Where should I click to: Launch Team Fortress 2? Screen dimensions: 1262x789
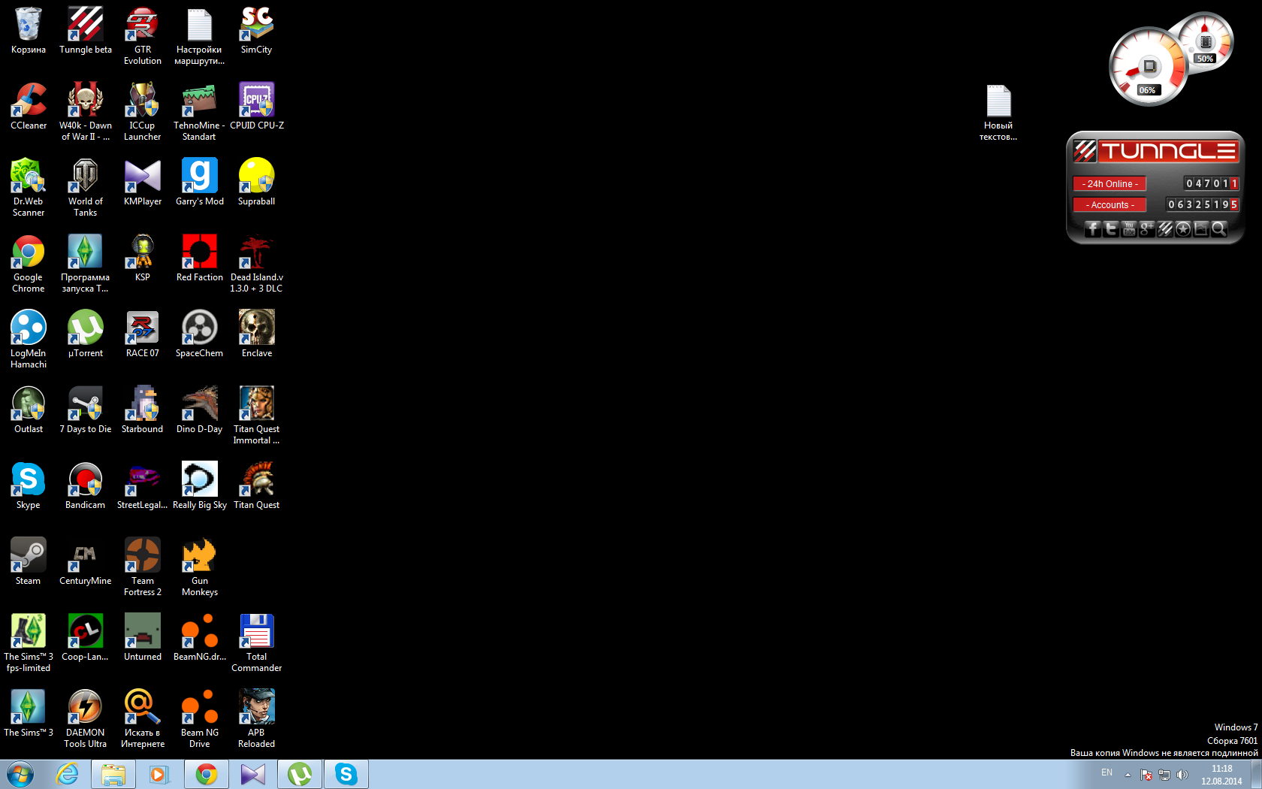[143, 567]
